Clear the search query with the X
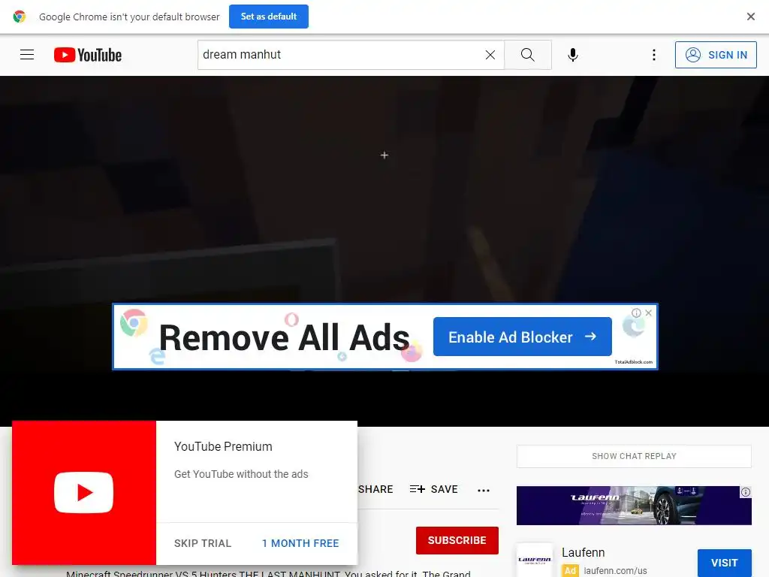Screen dimensions: 769x577 click(x=490, y=55)
